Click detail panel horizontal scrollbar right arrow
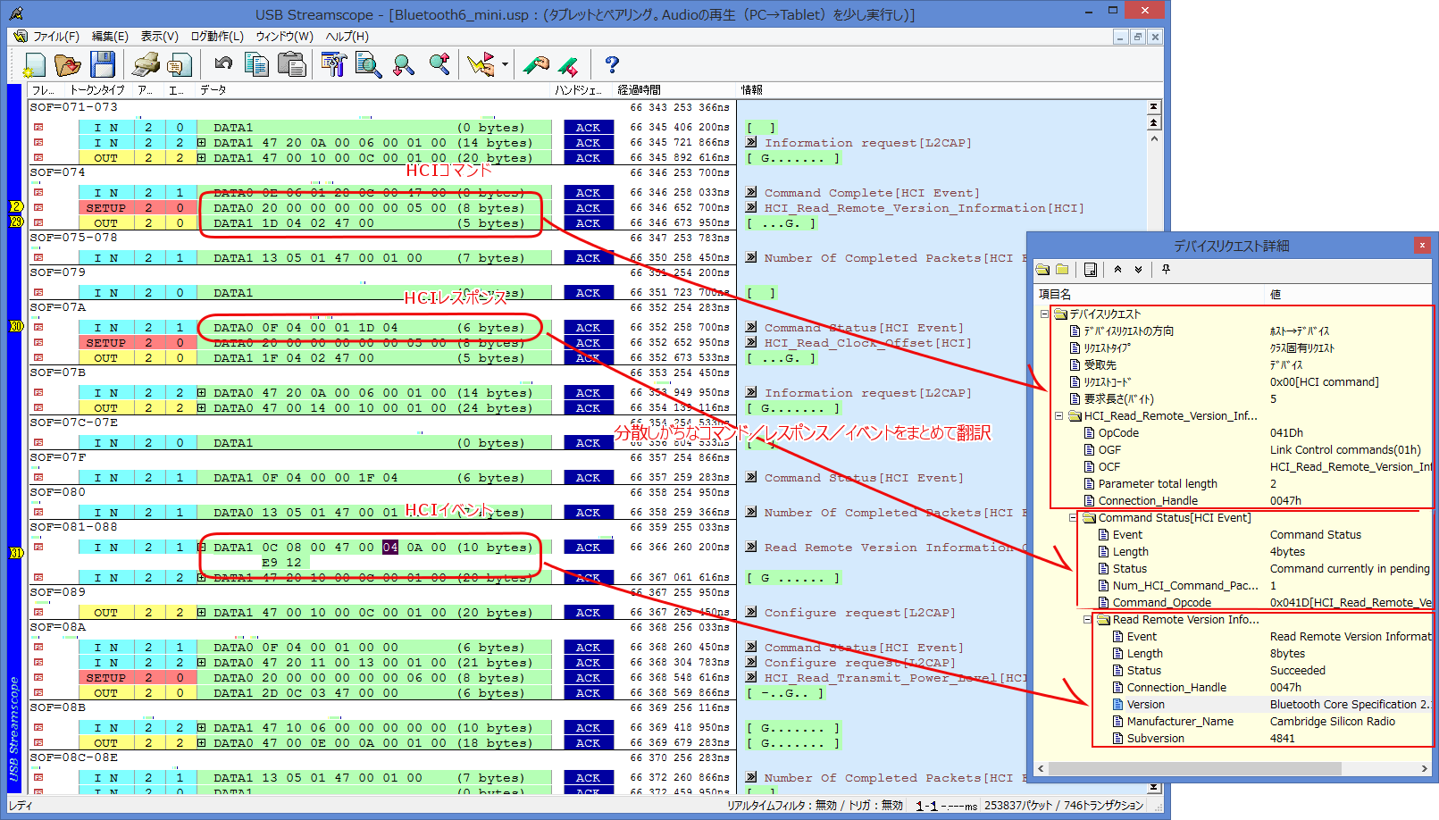Screen dimensions: 1439x820 [x=1424, y=768]
